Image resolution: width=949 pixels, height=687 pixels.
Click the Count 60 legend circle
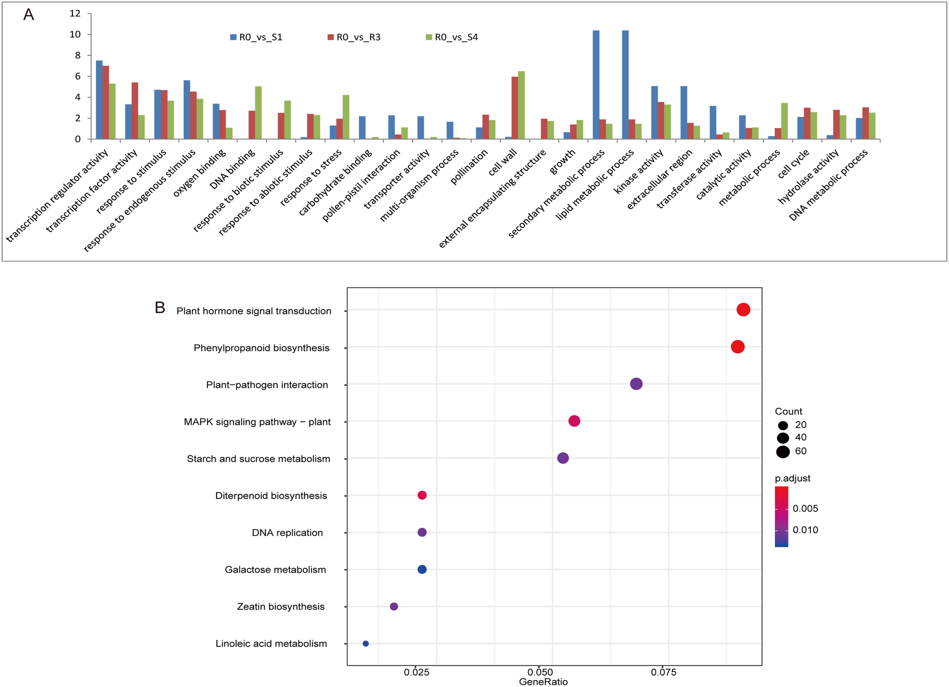pos(782,452)
